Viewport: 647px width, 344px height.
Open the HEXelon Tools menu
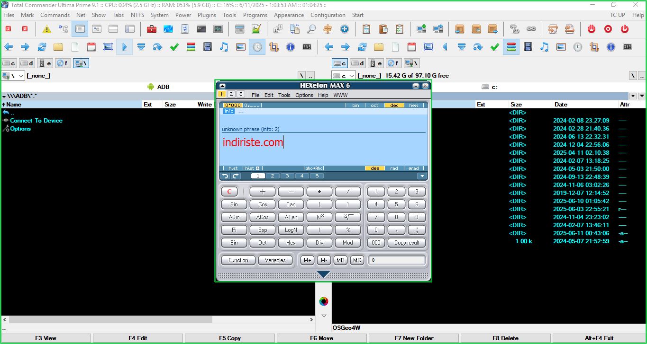click(x=284, y=95)
